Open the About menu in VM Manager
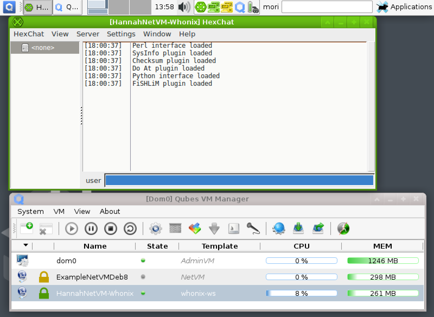 [x=110, y=211]
